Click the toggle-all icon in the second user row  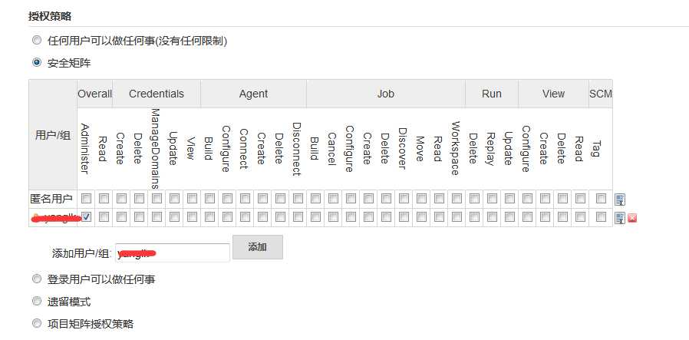(620, 218)
